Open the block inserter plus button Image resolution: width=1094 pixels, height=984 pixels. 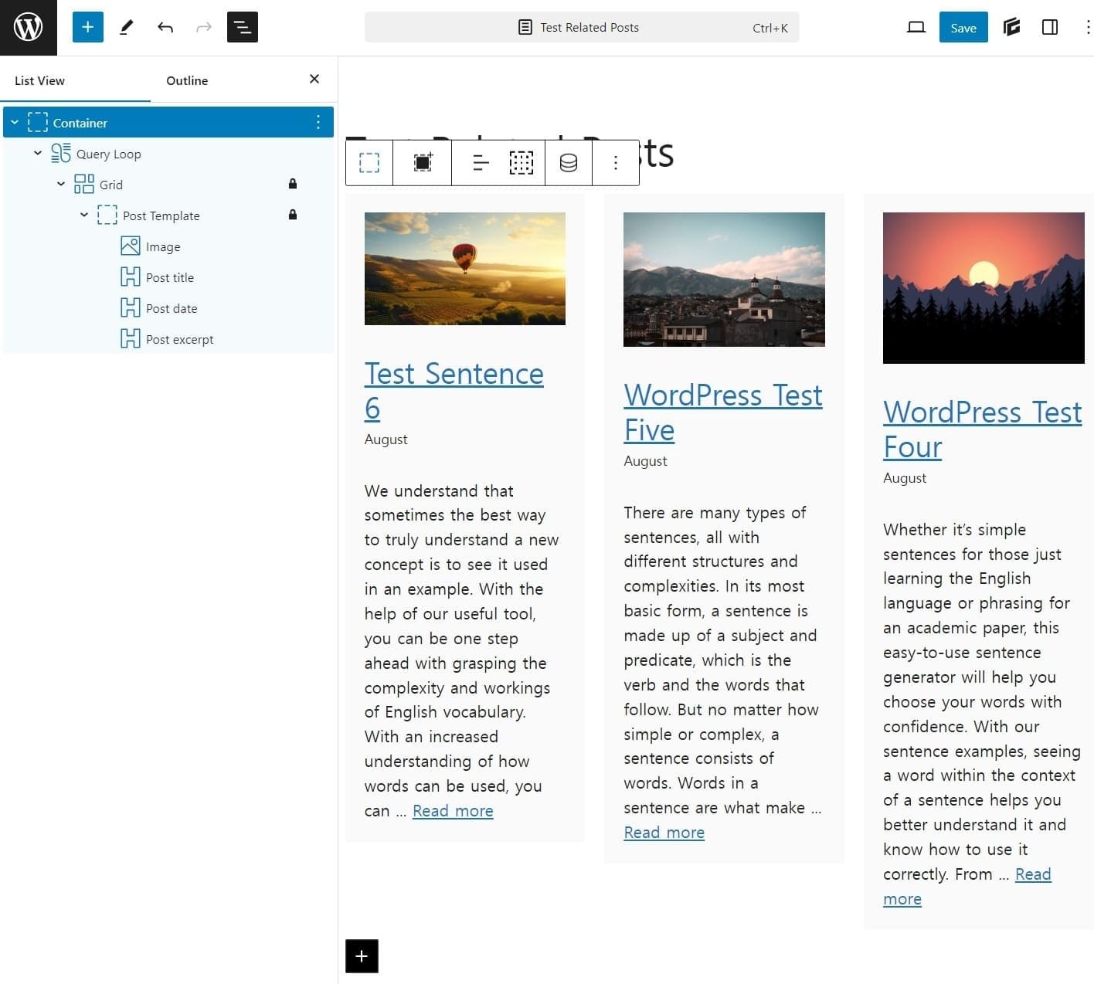click(87, 28)
